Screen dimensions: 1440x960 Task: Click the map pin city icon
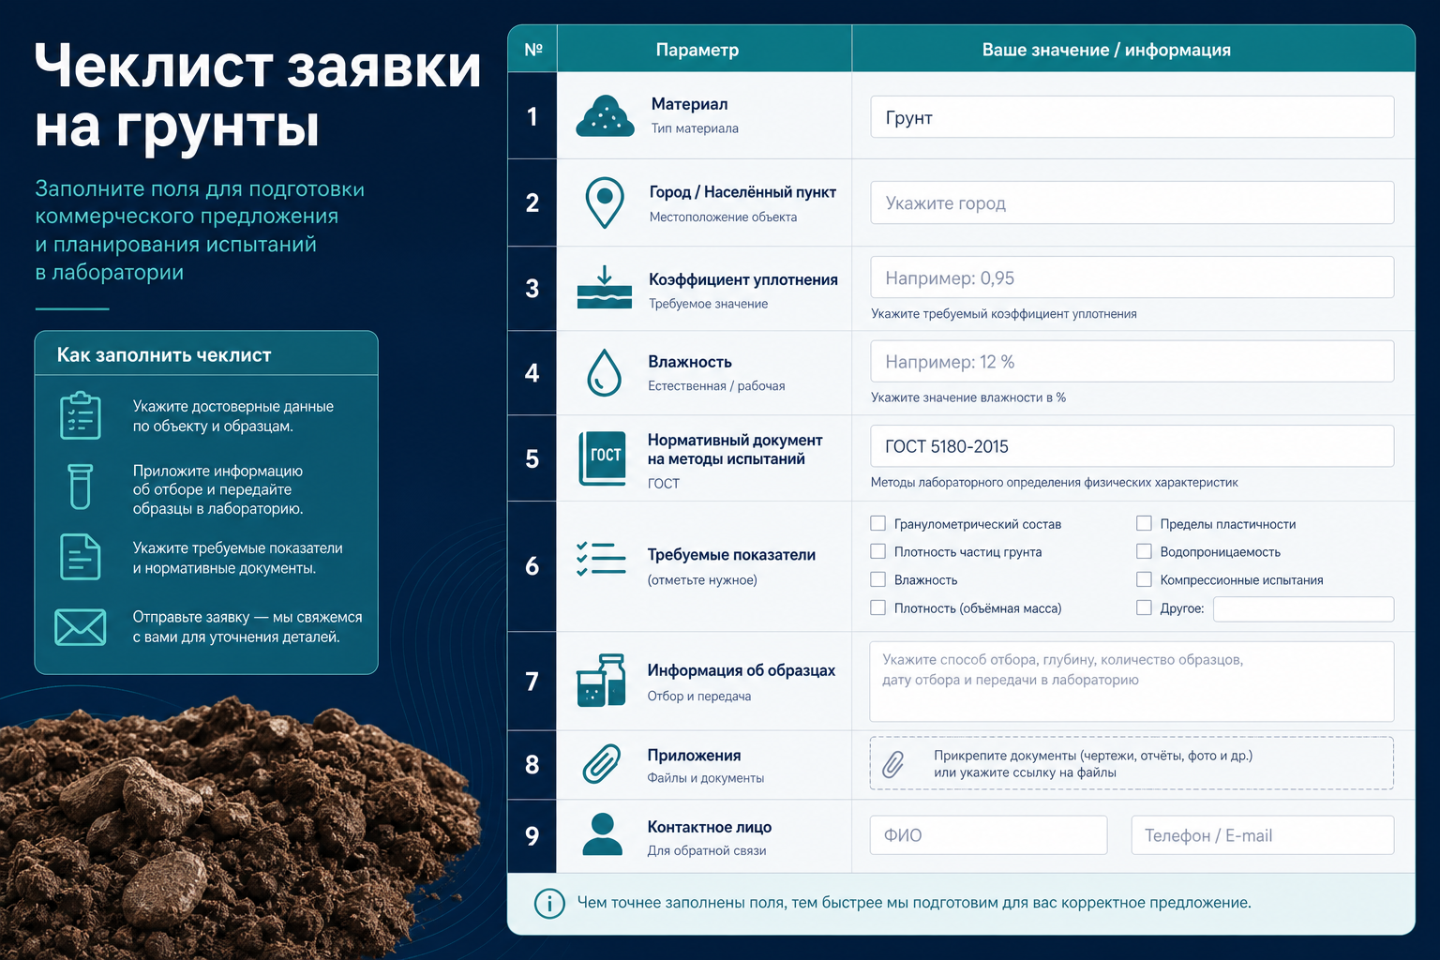[x=605, y=202]
